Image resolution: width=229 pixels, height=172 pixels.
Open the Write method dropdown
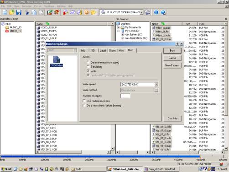pos(156,90)
